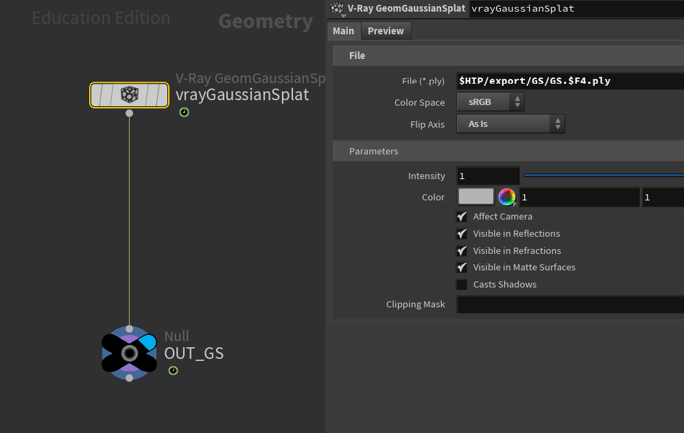Click the clock badge under vrayGaussianSplat node

click(x=184, y=113)
